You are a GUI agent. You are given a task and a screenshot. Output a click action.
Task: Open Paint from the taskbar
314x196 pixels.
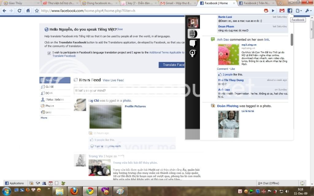click(x=120, y=191)
